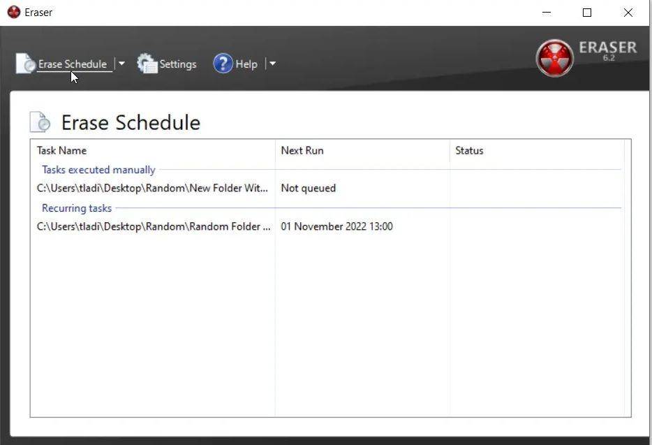Click the Eraser app icon in title bar

click(x=14, y=12)
